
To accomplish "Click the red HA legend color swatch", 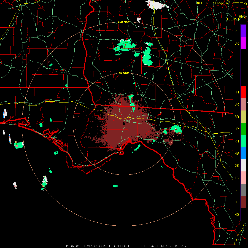I will 243,92.
